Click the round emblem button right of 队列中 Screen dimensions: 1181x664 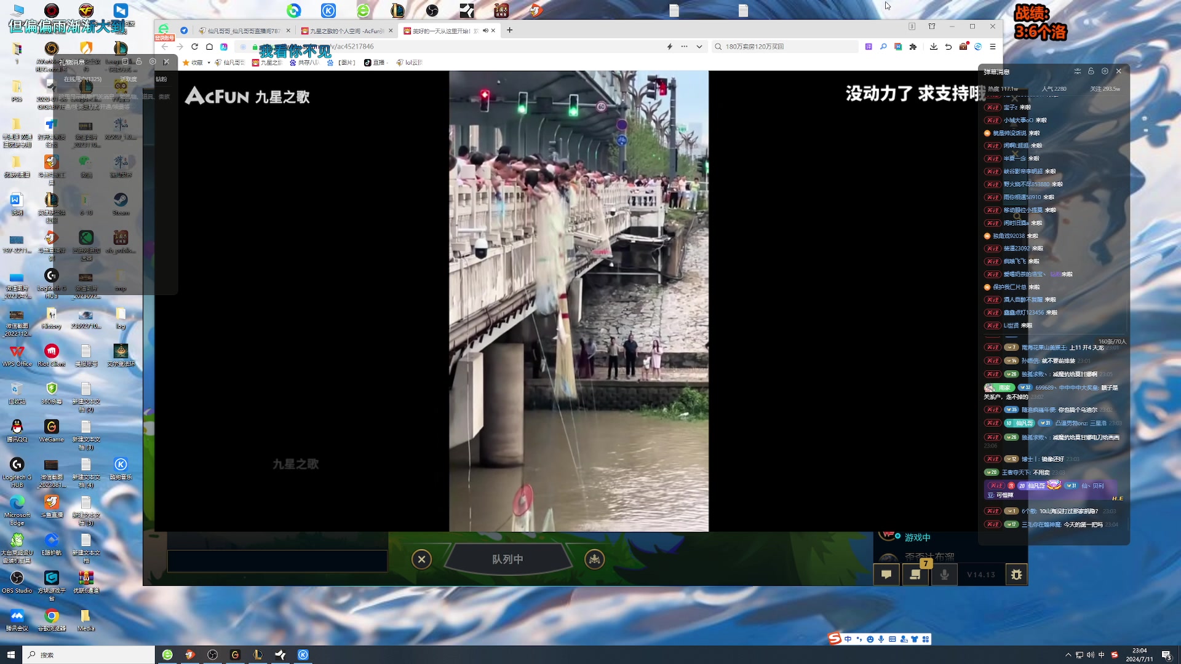coord(594,559)
